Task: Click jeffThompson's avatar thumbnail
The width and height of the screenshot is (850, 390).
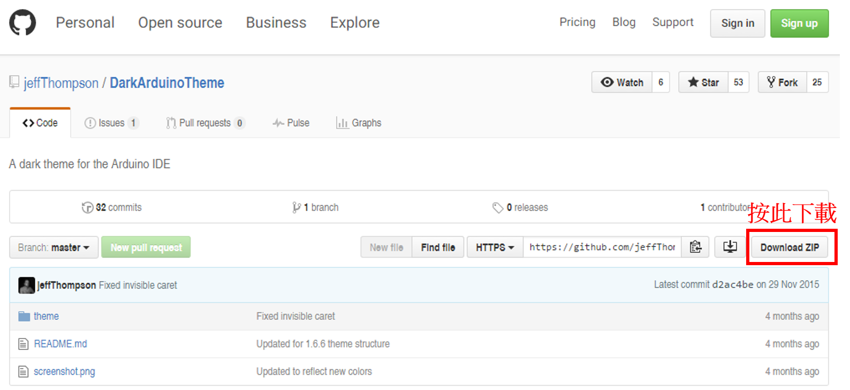Action: [26, 285]
